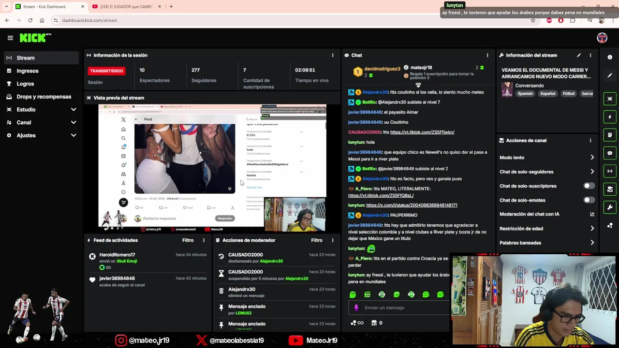Open a new browser tab
This screenshot has width=619, height=348.
coord(171,7)
